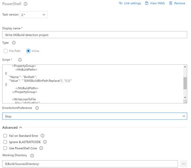Screen dimensions: 191x168
Task: Tick the Use PowerShell Core checkbox
Action: (5, 148)
